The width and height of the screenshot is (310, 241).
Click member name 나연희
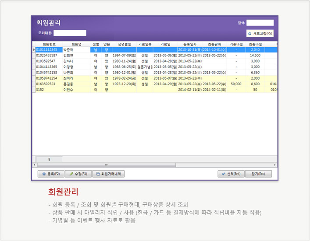[x=76, y=73]
